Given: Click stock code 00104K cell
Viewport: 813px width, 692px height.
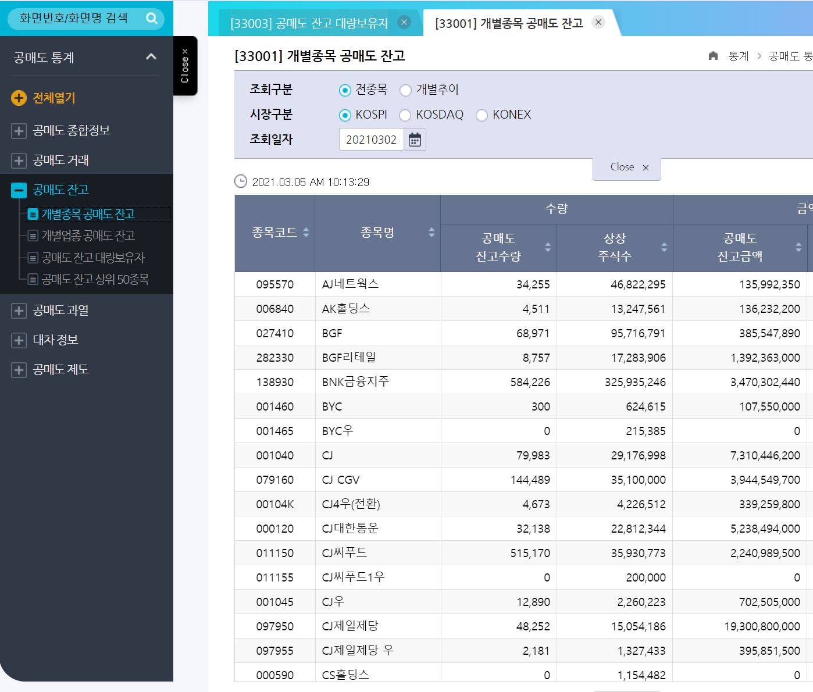Looking at the screenshot, I should pos(274,504).
